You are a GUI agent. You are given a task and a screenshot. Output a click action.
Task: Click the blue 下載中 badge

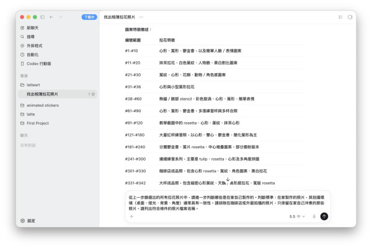click(x=89, y=17)
